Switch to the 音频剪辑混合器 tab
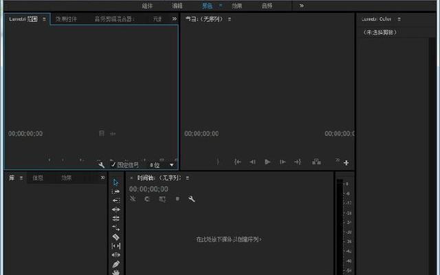The height and width of the screenshot is (275, 440). click(x=115, y=19)
